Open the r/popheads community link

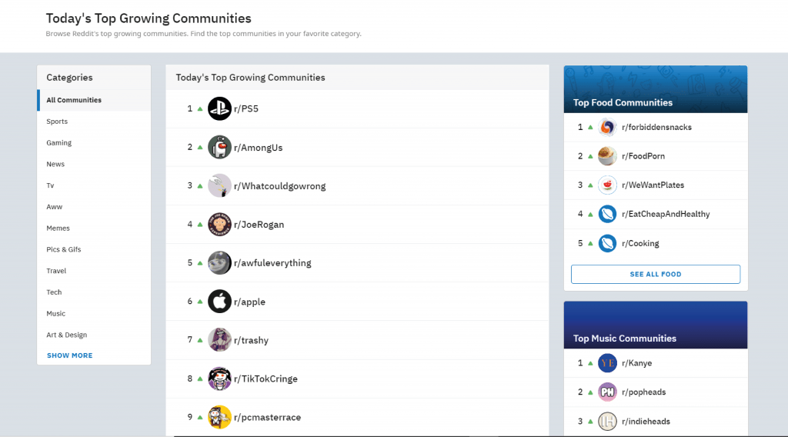(644, 392)
